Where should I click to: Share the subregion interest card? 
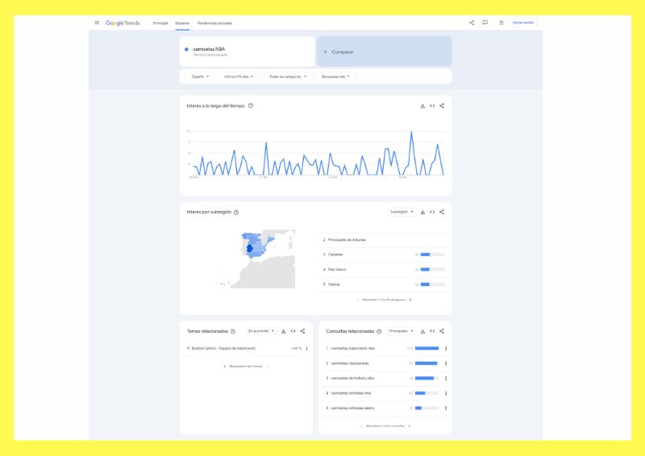tap(442, 212)
